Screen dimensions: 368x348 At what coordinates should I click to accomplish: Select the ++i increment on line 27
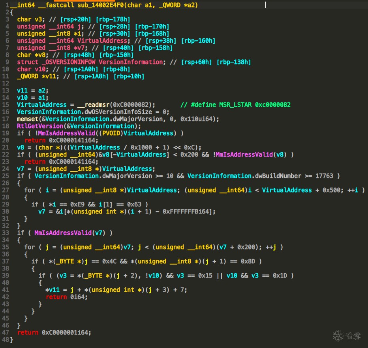(x=353, y=190)
